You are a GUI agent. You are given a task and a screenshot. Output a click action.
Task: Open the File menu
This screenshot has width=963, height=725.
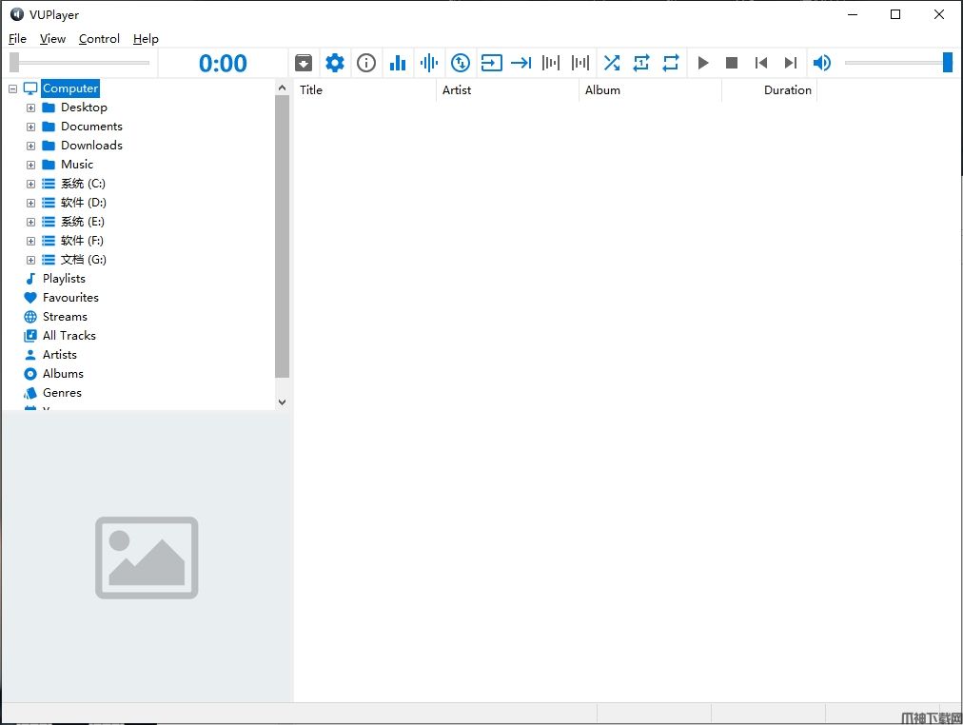(x=17, y=39)
